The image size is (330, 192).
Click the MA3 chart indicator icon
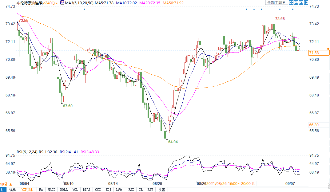tap(62, 3)
